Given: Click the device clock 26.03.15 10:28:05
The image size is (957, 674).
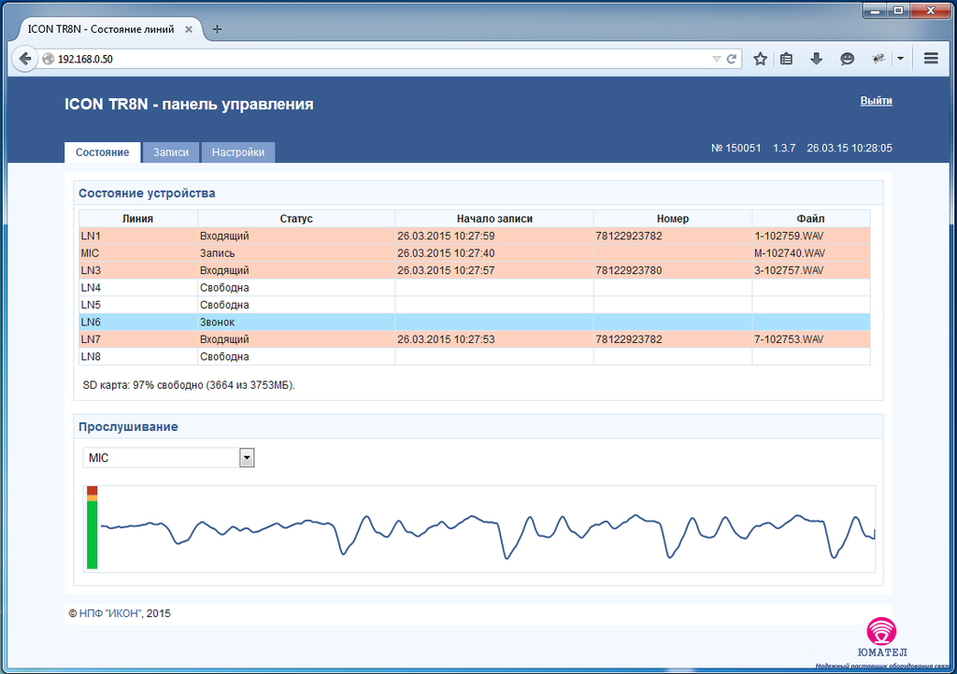Looking at the screenshot, I should pyautogui.click(x=850, y=149).
